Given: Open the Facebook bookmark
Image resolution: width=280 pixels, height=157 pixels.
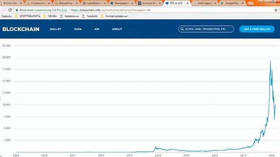Looking at the screenshot, I should (90, 16).
